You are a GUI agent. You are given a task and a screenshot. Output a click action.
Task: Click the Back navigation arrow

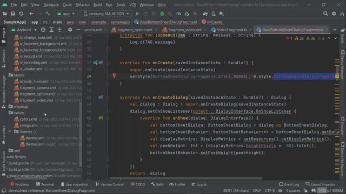31,13
